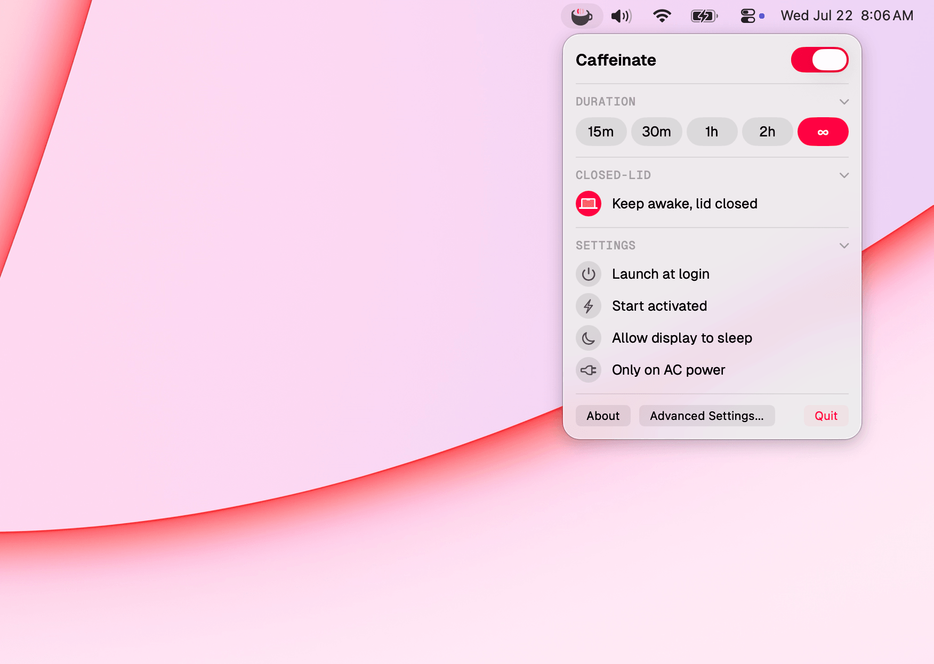Screen dimensions: 934x664
Task: Collapse the Duration section chevron
Action: tap(844, 102)
